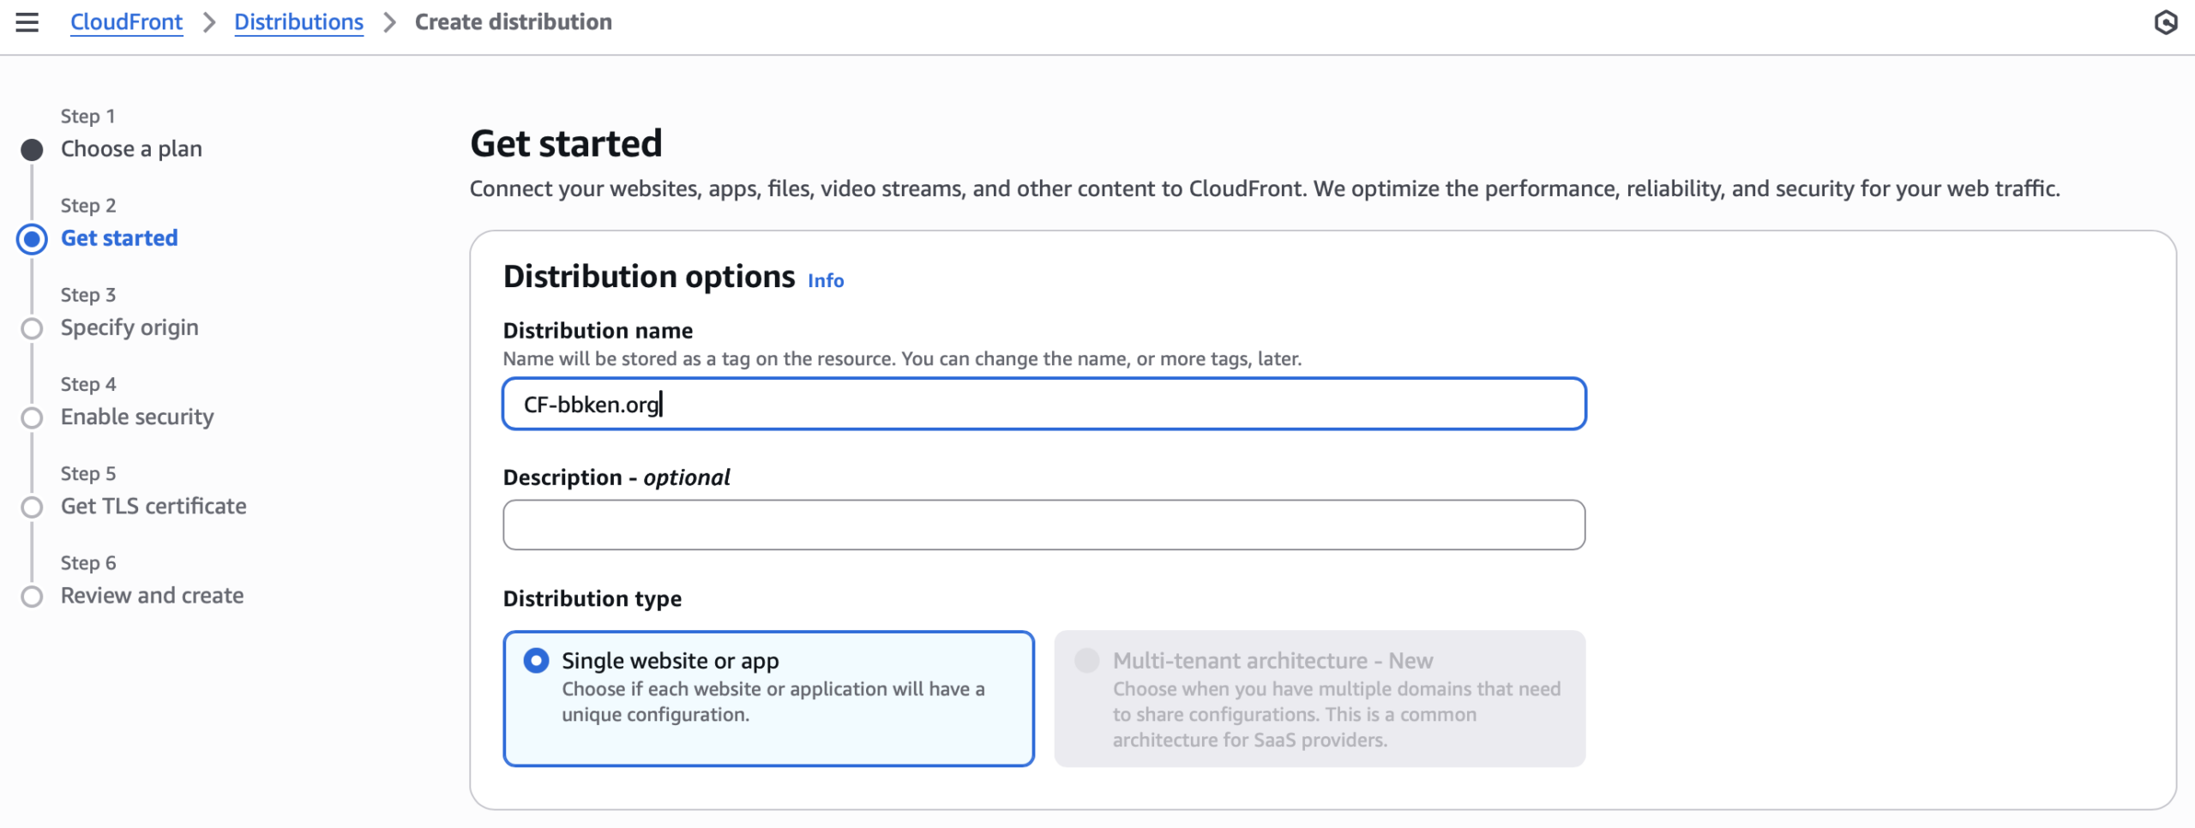The height and width of the screenshot is (828, 2195).
Task: Select Step 2 Get started
Action: pyautogui.click(x=119, y=238)
